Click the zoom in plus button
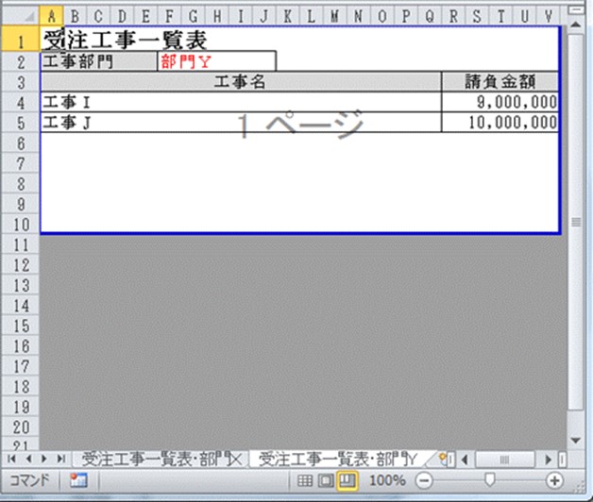This screenshot has width=593, height=502. pyautogui.click(x=554, y=480)
